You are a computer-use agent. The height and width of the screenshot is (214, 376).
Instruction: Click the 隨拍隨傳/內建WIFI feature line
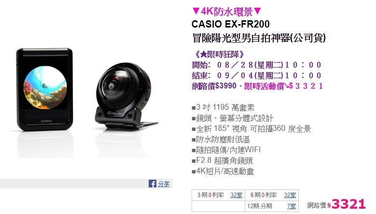pos(226,150)
